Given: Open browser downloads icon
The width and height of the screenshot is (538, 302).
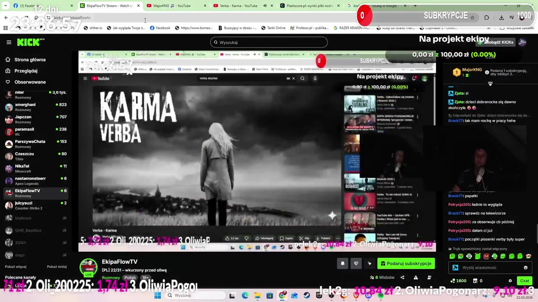Looking at the screenshot, I should [x=501, y=18].
